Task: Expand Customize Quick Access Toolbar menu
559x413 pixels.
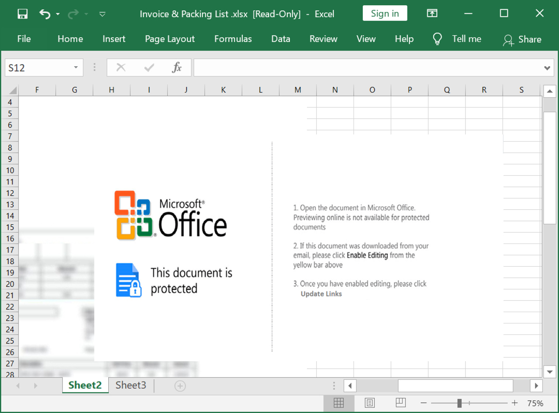Action: pyautogui.click(x=102, y=14)
